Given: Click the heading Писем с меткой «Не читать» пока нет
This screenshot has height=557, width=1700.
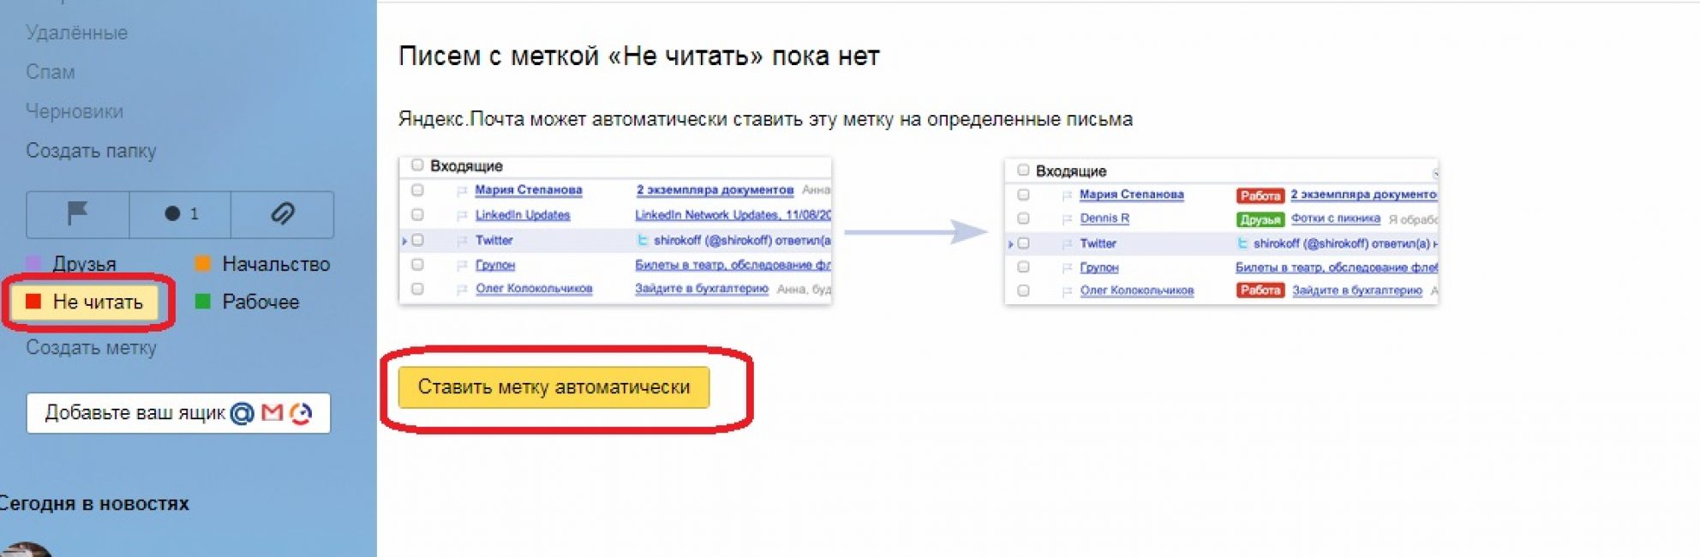Looking at the screenshot, I should pyautogui.click(x=638, y=57).
